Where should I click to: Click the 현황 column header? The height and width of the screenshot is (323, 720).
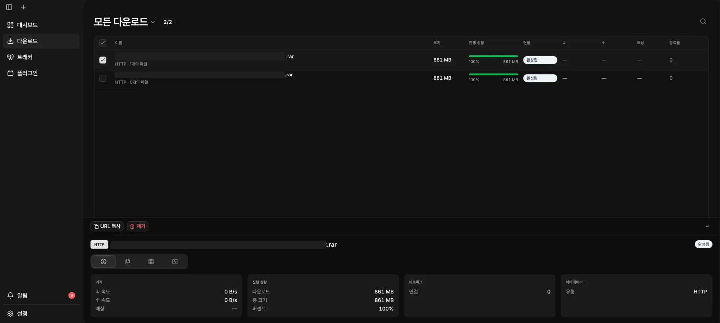click(x=526, y=43)
